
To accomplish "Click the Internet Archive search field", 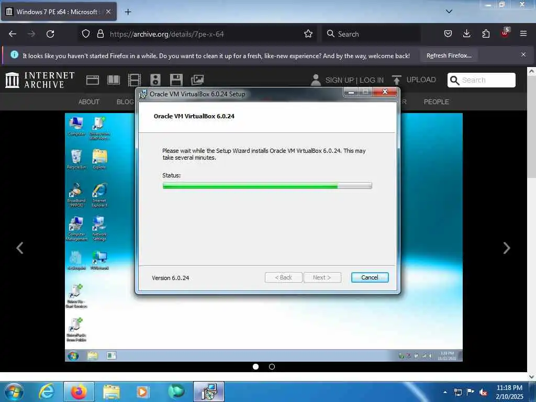I will pos(482,80).
